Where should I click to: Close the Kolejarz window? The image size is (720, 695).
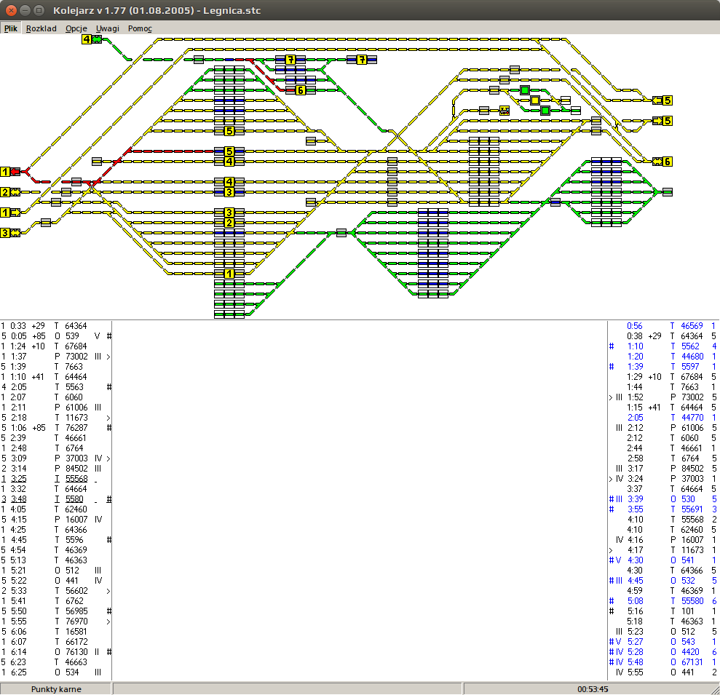pos(12,10)
